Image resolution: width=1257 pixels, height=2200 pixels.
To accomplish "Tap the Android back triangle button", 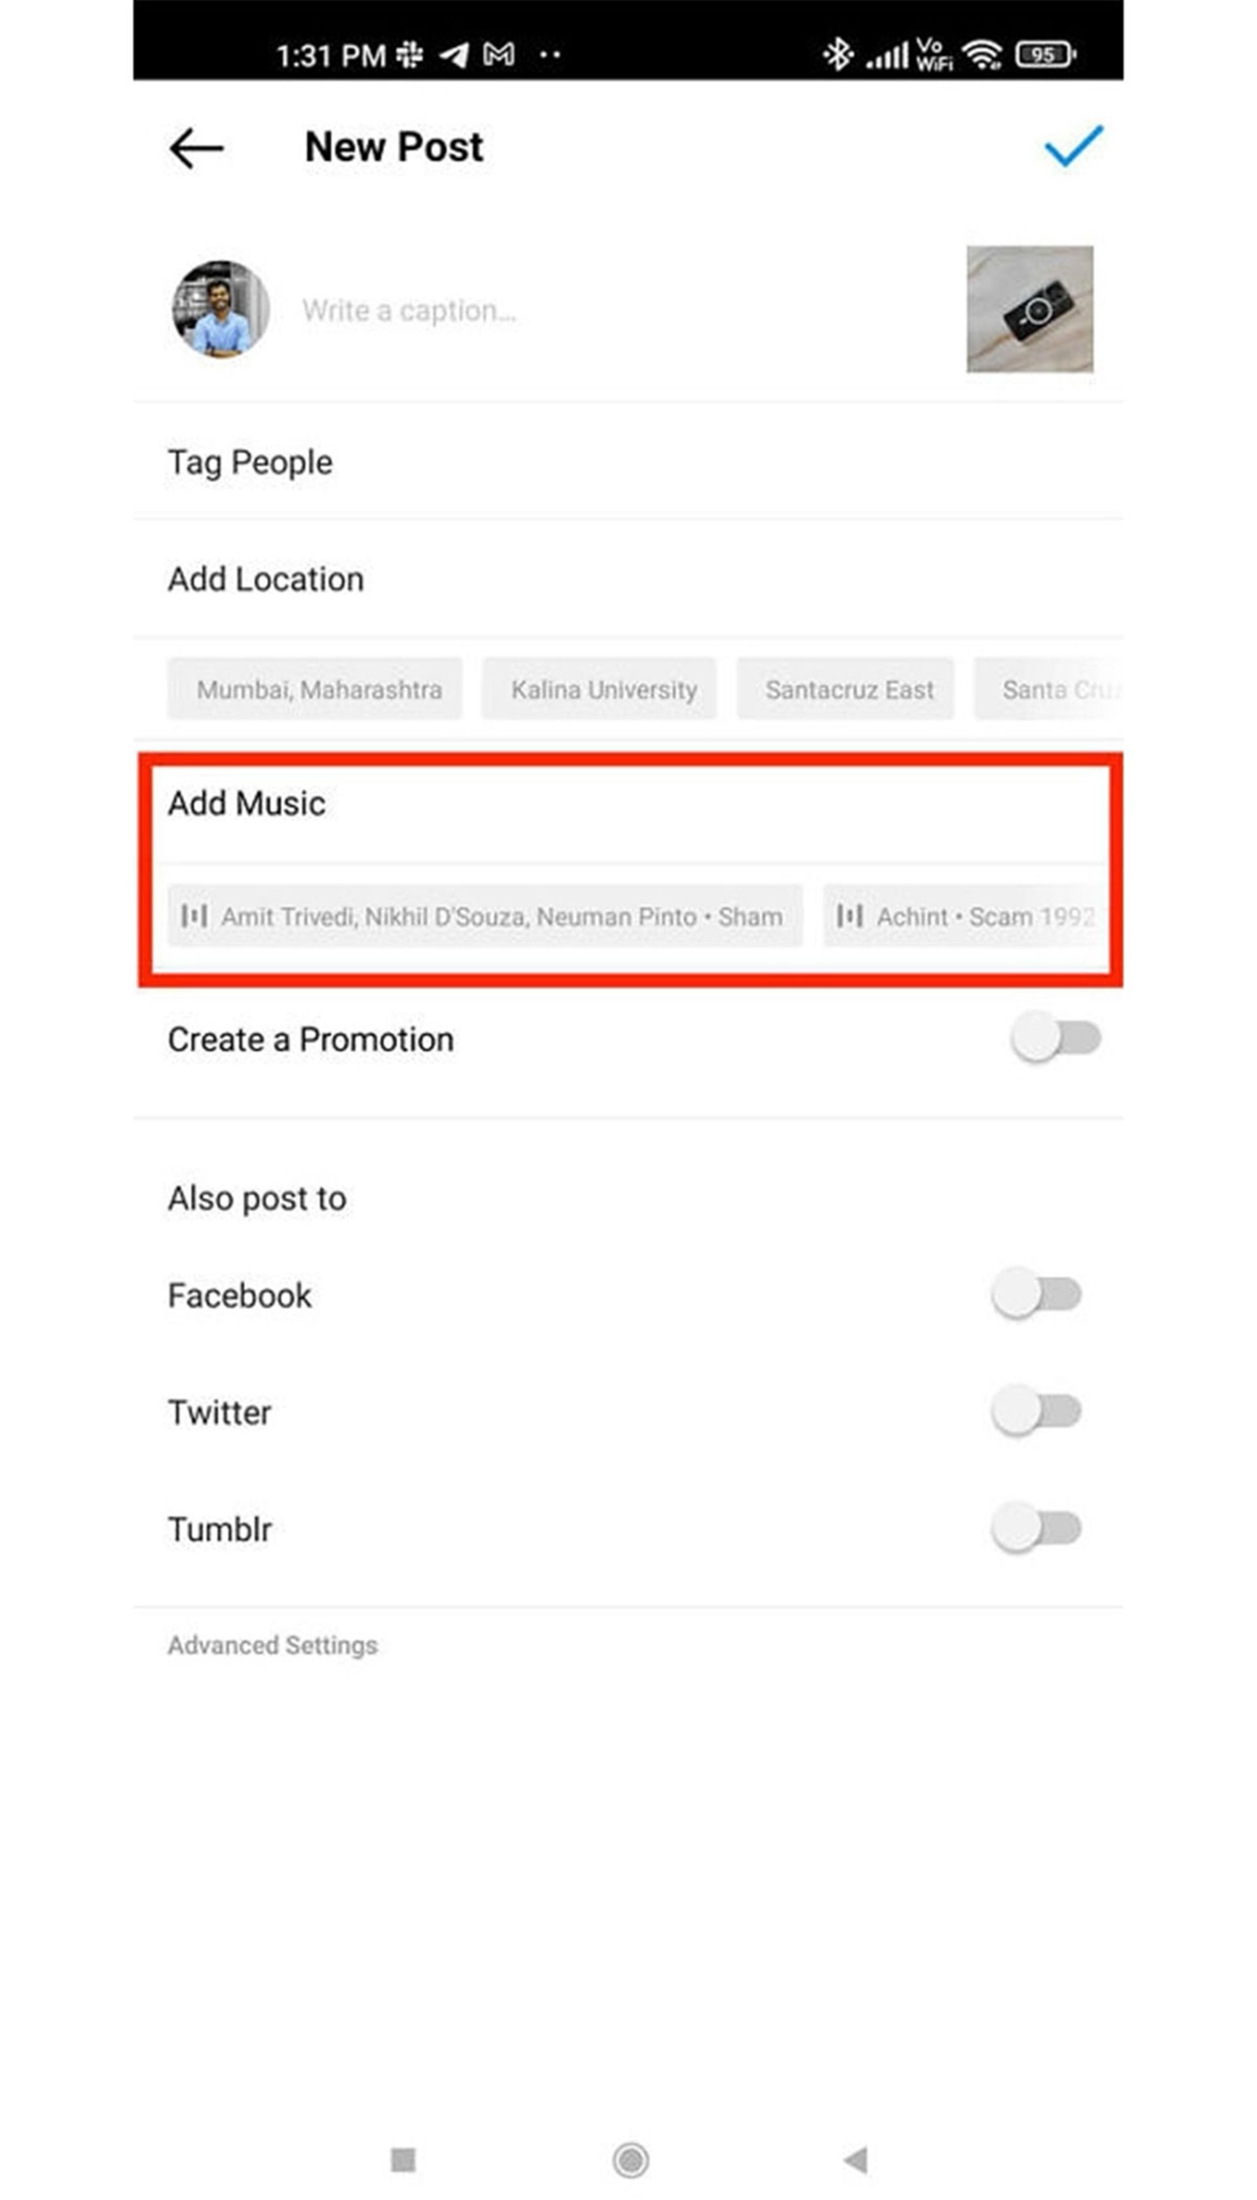I will pos(856,2159).
